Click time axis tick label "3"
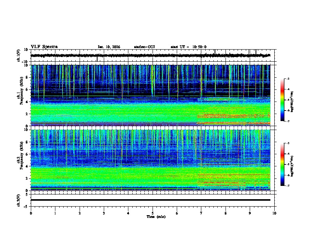309x239 pixels. pos(104,213)
